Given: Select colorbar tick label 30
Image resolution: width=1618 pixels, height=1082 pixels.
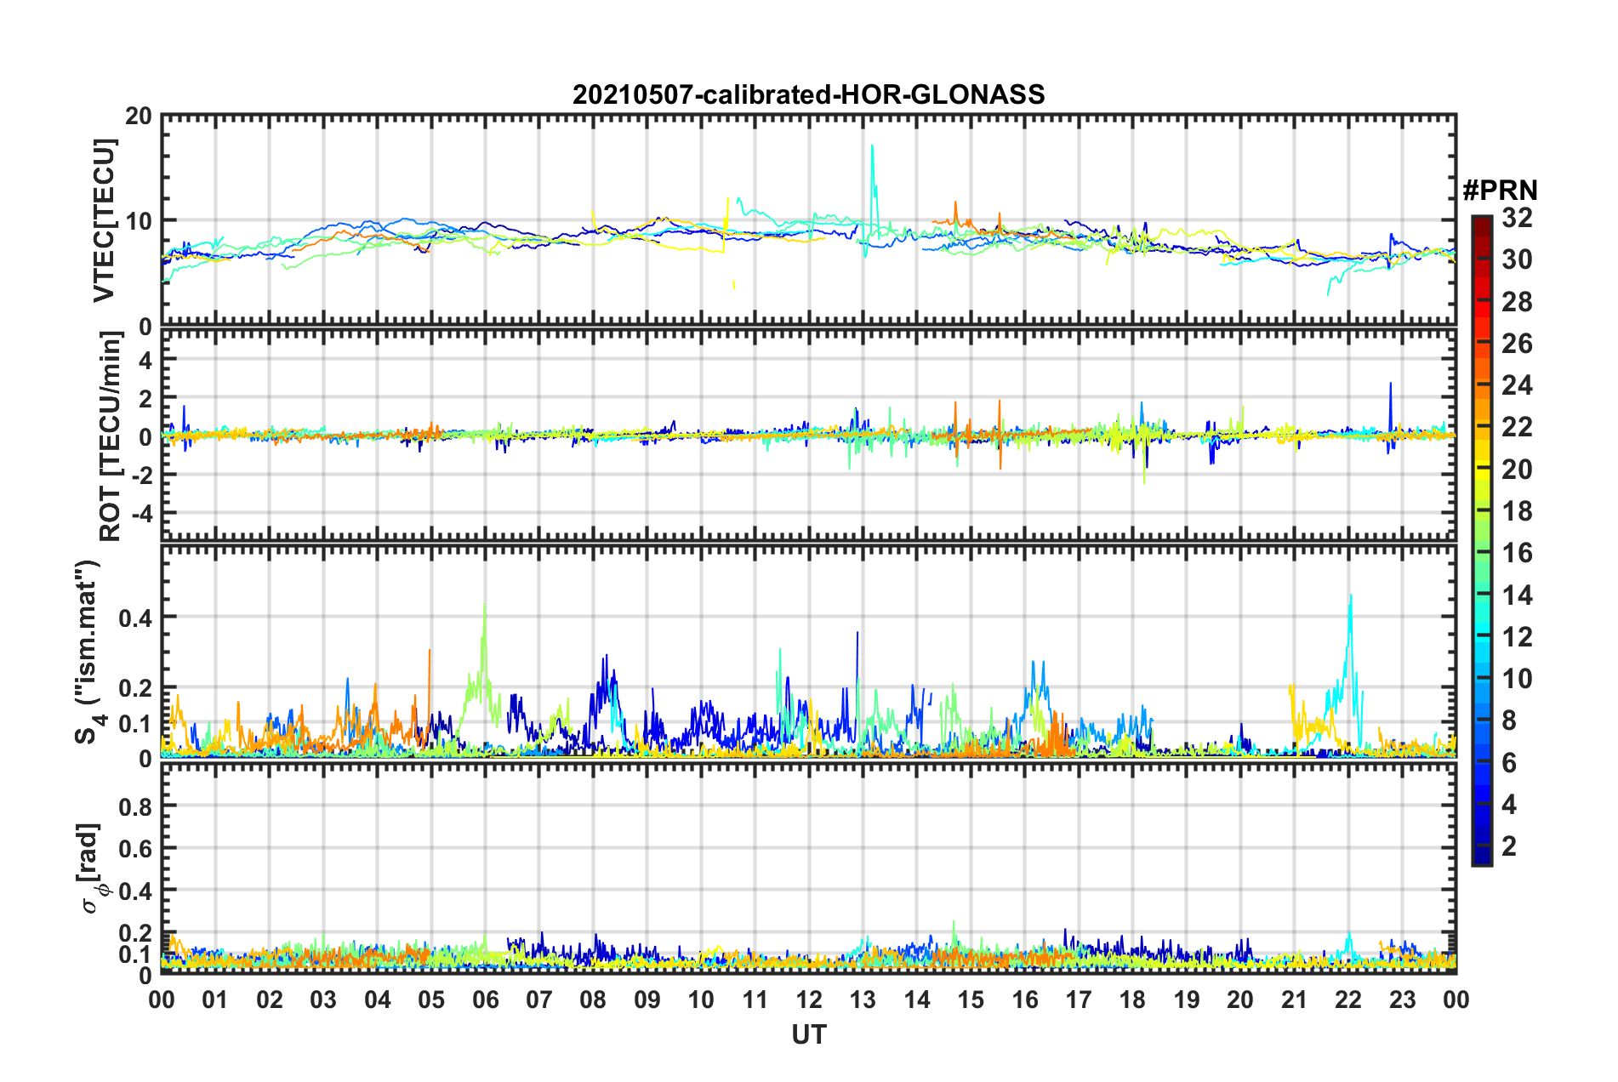Looking at the screenshot, I should 1517,259.
